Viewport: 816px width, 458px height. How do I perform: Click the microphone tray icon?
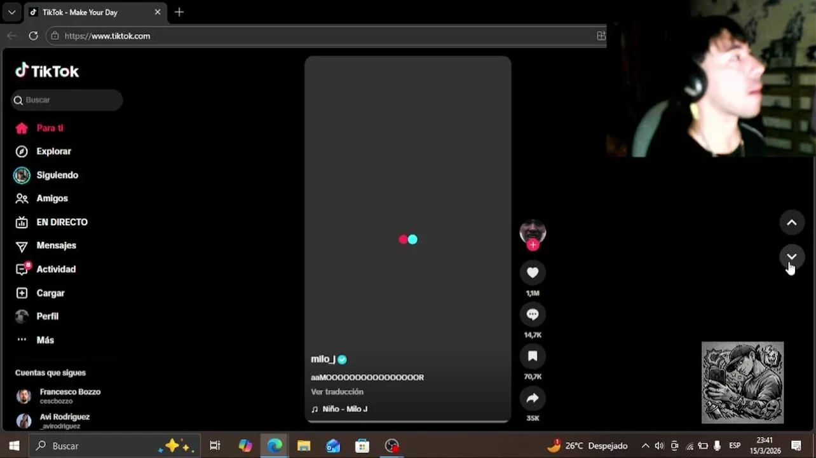click(x=717, y=446)
